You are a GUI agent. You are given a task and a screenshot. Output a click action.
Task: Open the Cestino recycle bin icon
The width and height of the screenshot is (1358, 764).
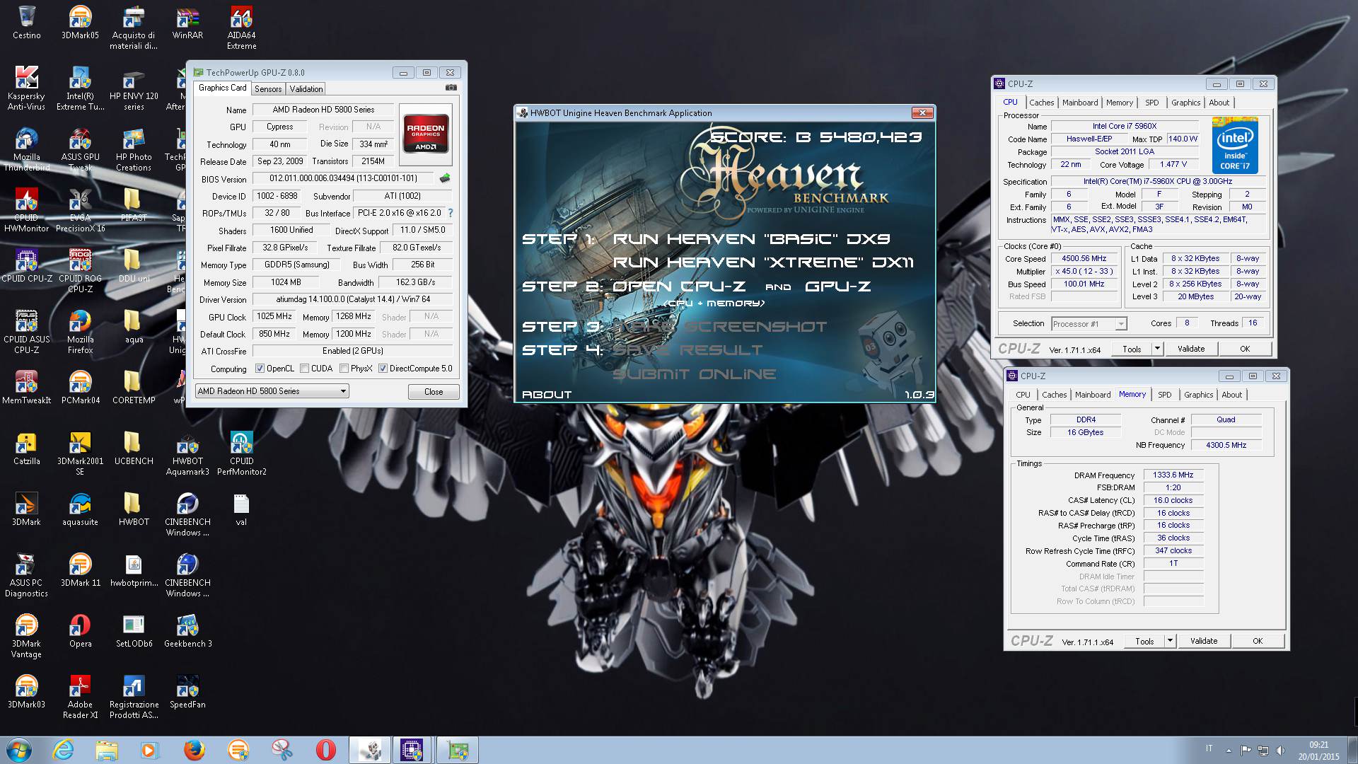pos(26,23)
